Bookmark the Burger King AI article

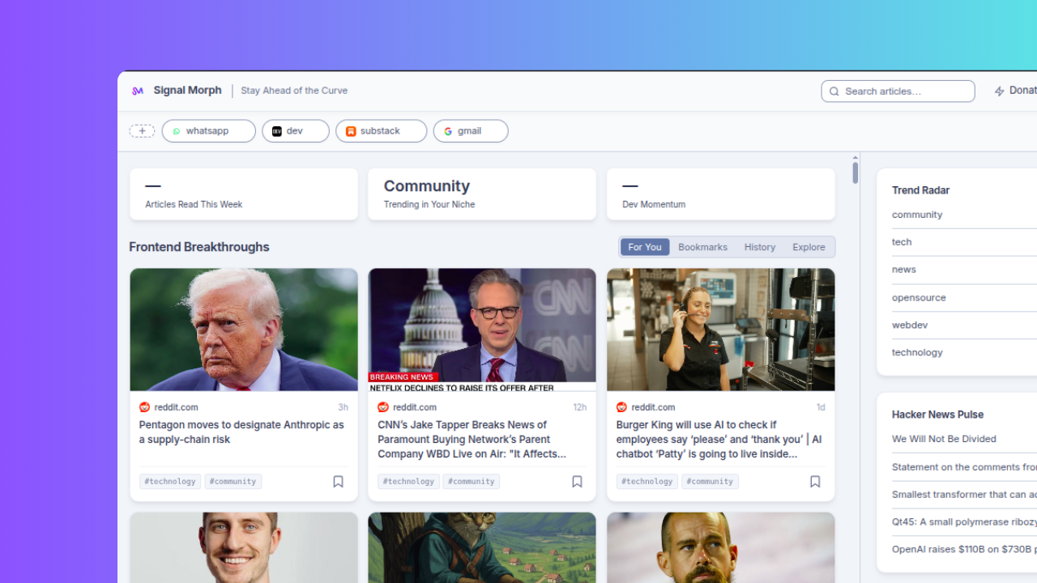[815, 482]
